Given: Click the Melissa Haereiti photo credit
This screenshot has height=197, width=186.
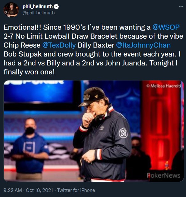Looking at the screenshot, I should coord(164,86).
